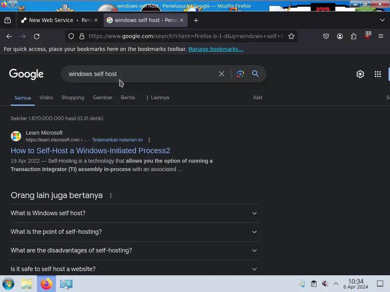Image resolution: width=390 pixels, height=292 pixels.
Task: Click the Microsoft favicon on the result
Action: [x=16, y=136]
